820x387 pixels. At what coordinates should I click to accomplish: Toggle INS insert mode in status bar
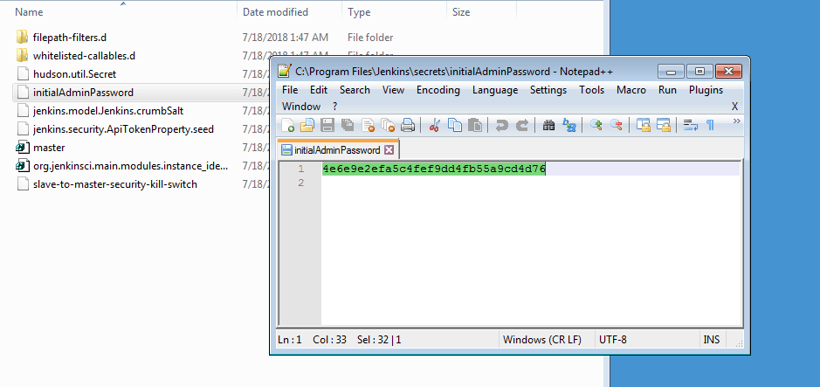711,340
